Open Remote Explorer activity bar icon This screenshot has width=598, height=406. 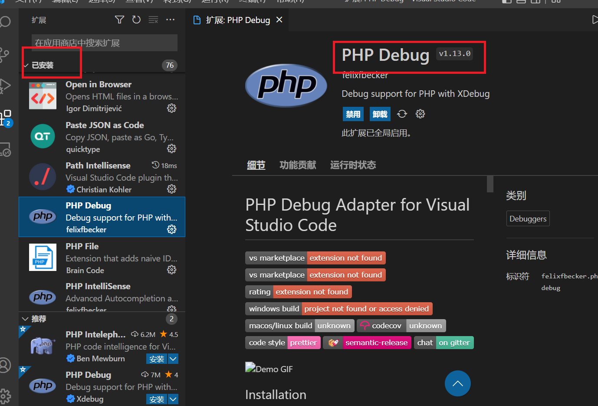5,149
